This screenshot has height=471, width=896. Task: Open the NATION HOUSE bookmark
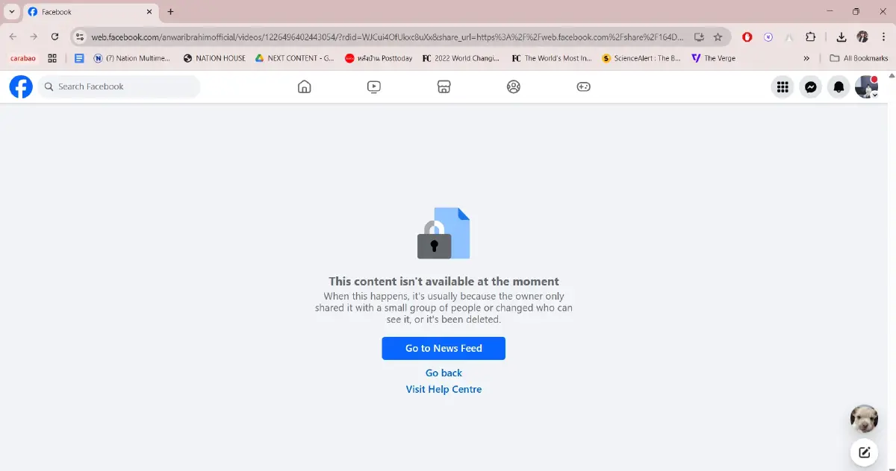[214, 58]
